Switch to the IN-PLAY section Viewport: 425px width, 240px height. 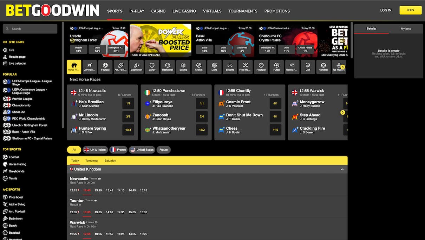(x=137, y=11)
